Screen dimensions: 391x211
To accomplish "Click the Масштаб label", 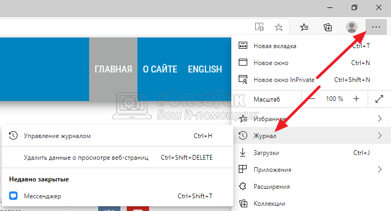I will pyautogui.click(x=266, y=99).
